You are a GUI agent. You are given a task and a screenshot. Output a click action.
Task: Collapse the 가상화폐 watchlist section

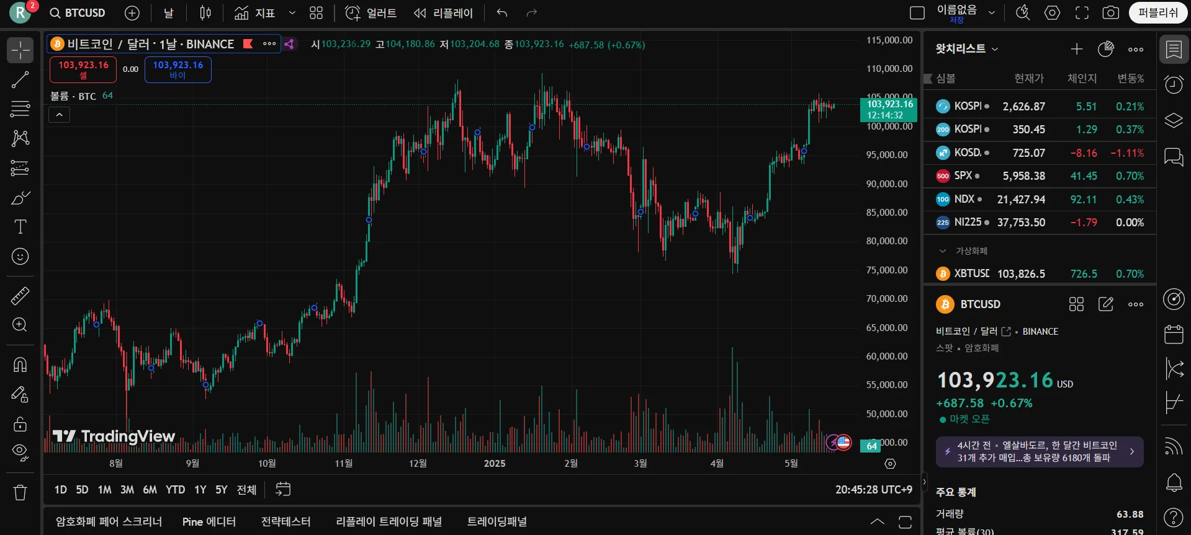pyautogui.click(x=943, y=250)
